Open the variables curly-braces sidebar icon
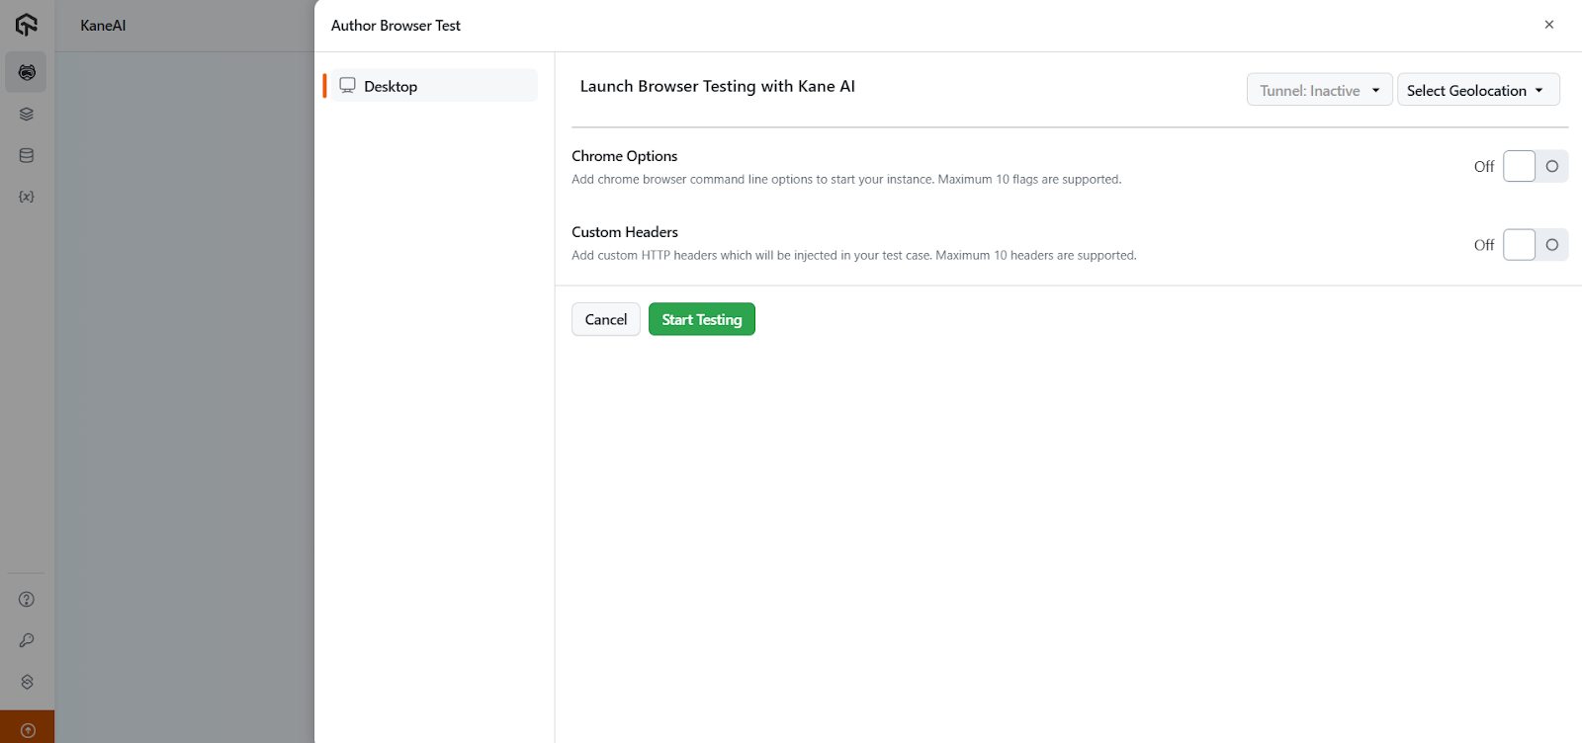Image resolution: width=1582 pixels, height=743 pixels. click(27, 197)
